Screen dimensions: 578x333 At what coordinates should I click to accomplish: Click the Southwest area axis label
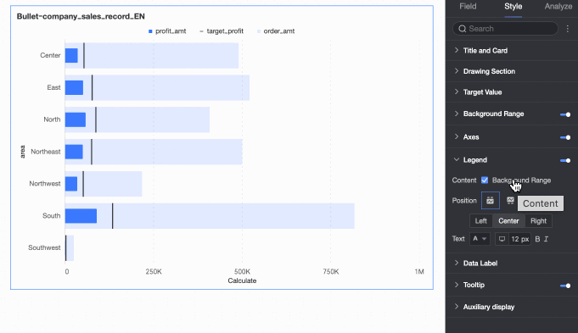(x=44, y=247)
